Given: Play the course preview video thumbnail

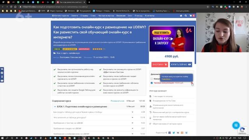Looking at the screenshot, I should click(172, 39).
